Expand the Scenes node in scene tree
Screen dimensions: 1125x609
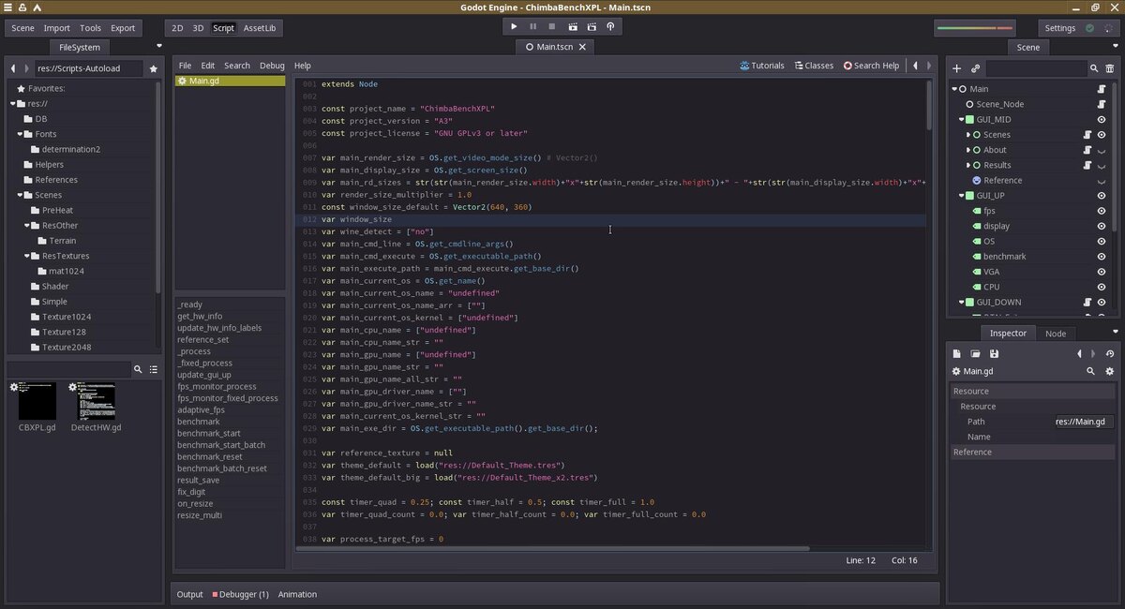pos(967,135)
